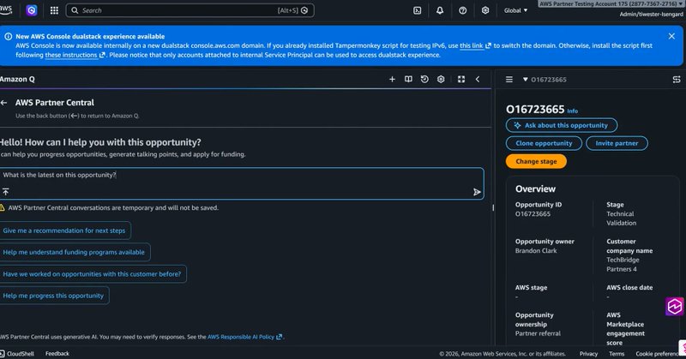Open the services grid menu
Screen dimensions: 686x359
coord(54,10)
